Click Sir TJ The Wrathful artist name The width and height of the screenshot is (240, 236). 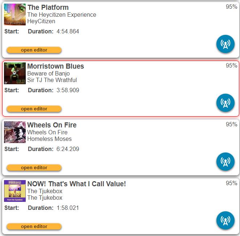pyautogui.click(x=52, y=80)
